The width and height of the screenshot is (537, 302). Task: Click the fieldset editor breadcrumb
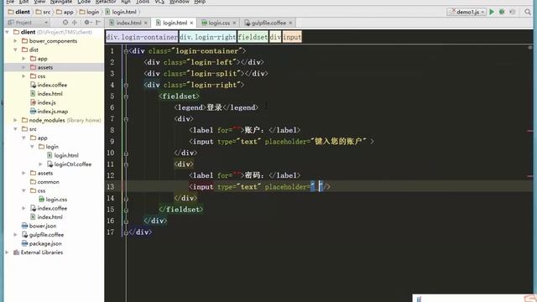point(253,37)
